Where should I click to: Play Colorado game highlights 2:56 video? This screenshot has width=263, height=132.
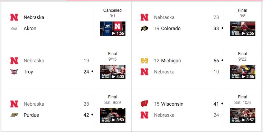pyautogui.click(x=243, y=29)
